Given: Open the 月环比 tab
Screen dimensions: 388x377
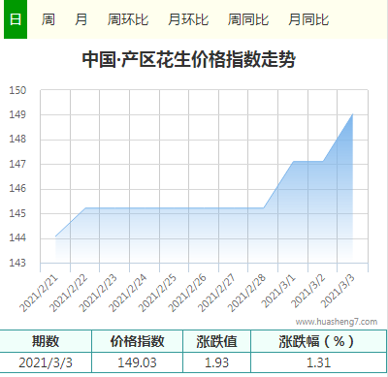Looking at the screenshot, I should point(188,19).
